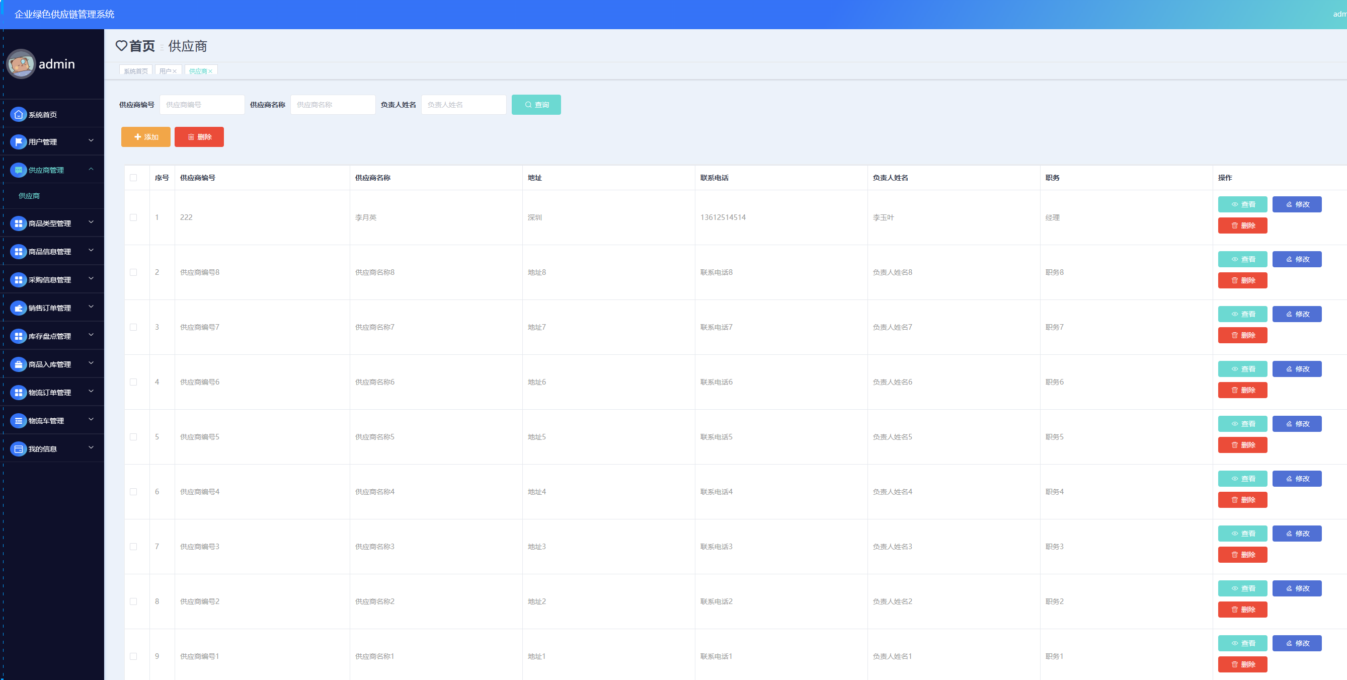1347x680 pixels.
Task: Click the 查询 search button
Action: 536,105
